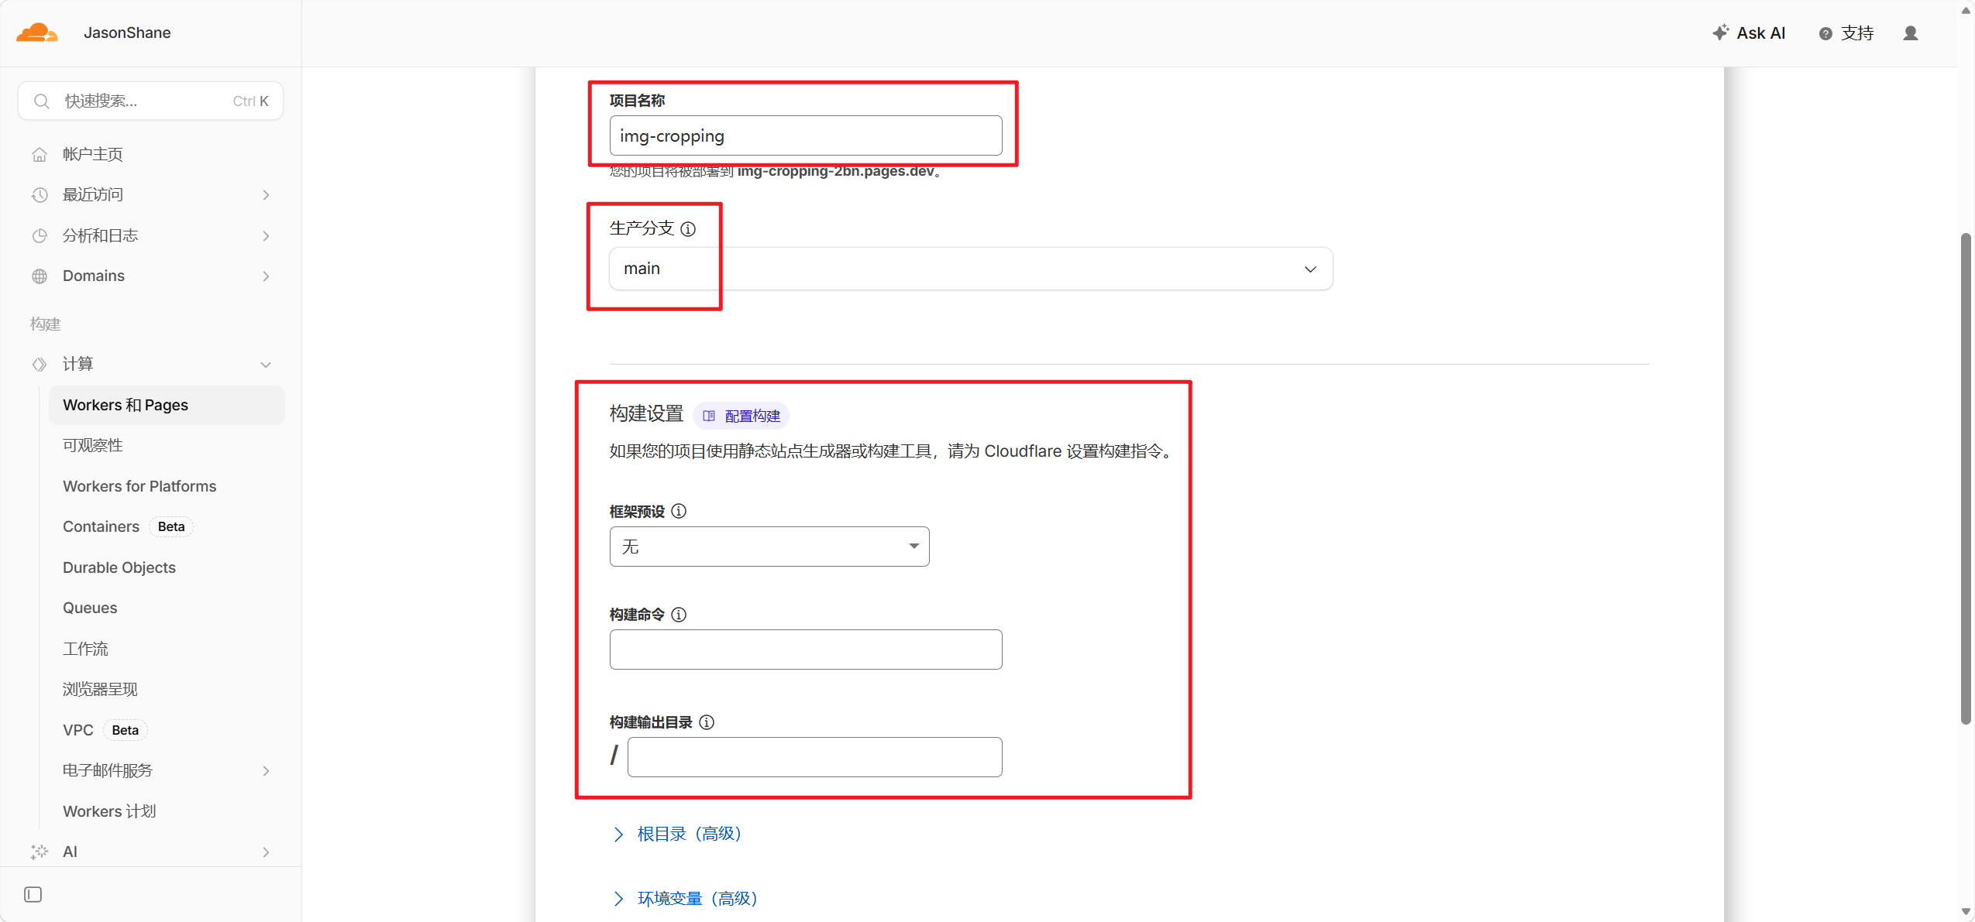Click the Ask AI sparkle icon
Image resolution: width=1975 pixels, height=922 pixels.
pos(1719,33)
